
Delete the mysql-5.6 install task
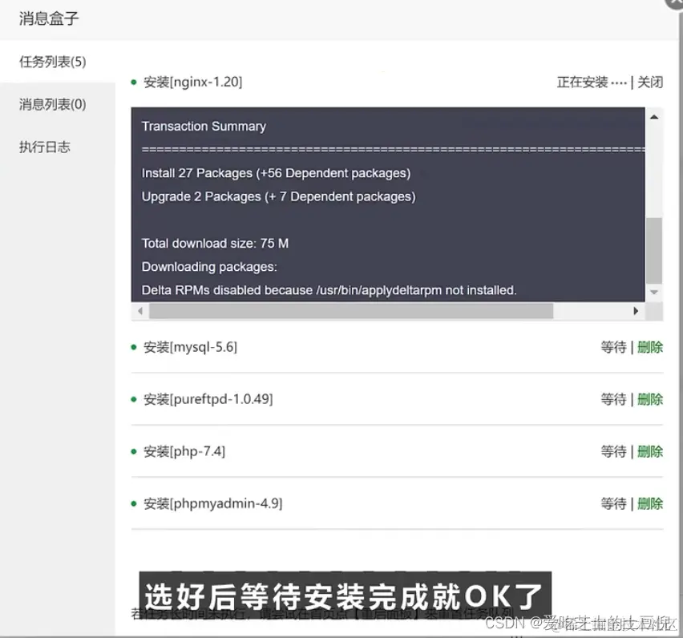[x=650, y=348]
